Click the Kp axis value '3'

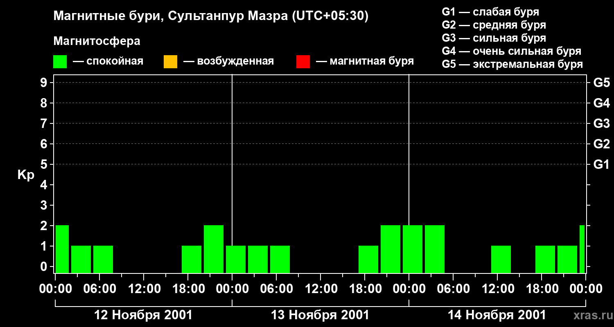click(45, 205)
